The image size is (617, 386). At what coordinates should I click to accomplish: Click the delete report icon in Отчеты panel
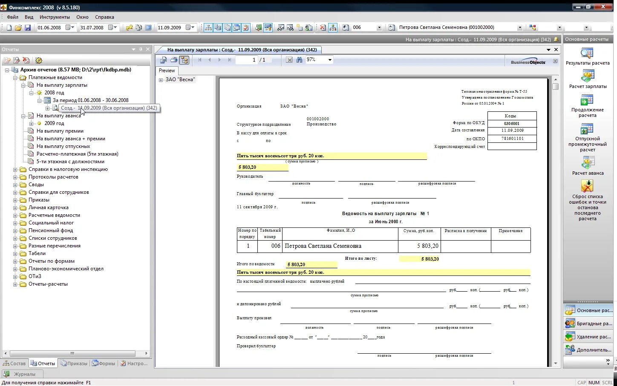click(26, 60)
